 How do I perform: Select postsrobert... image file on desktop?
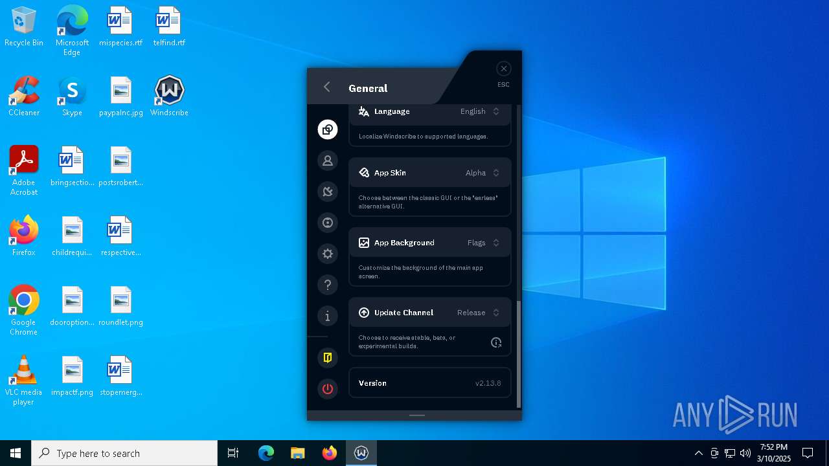121,167
